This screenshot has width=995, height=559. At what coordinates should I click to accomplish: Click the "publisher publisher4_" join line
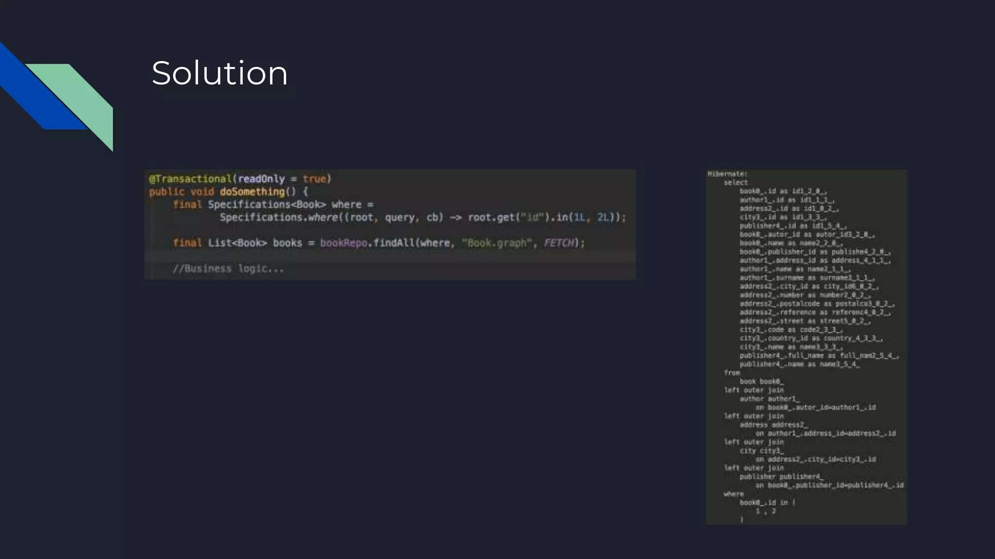pyautogui.click(x=781, y=477)
